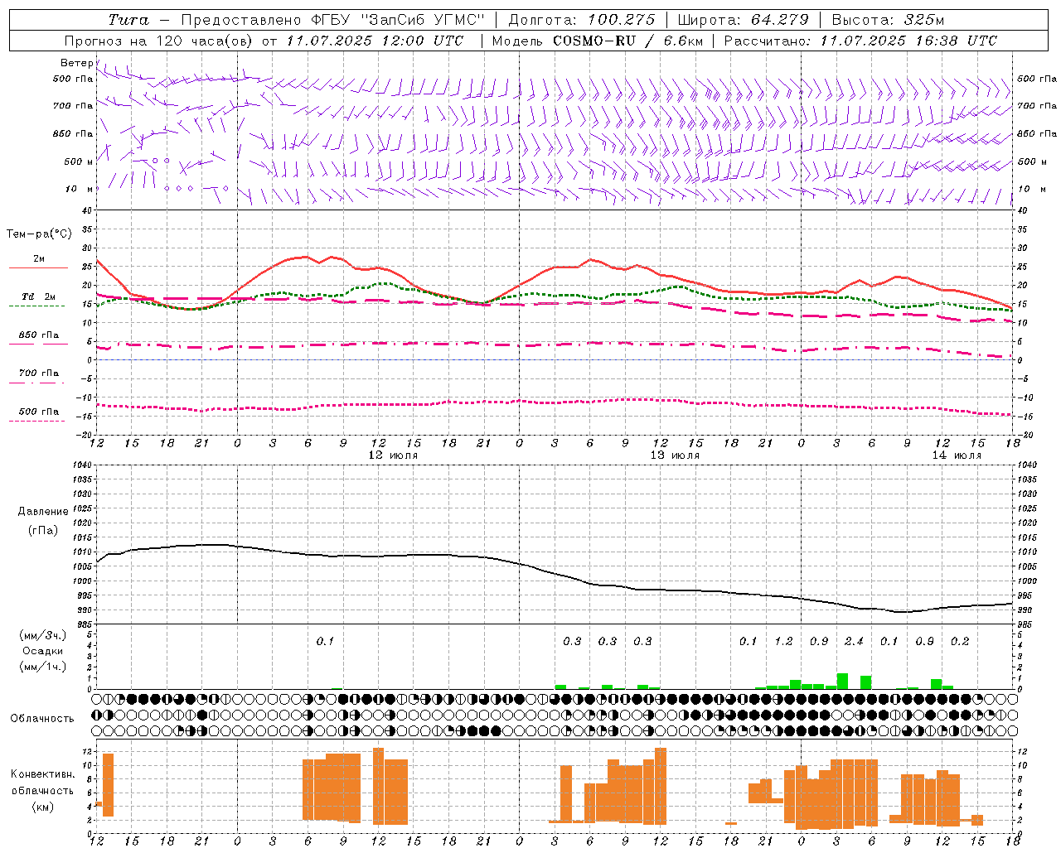Click "Рассчитано: 11.07.2025 16:38 UTC" text
The width and height of the screenshot is (1061, 848).
[x=860, y=41]
